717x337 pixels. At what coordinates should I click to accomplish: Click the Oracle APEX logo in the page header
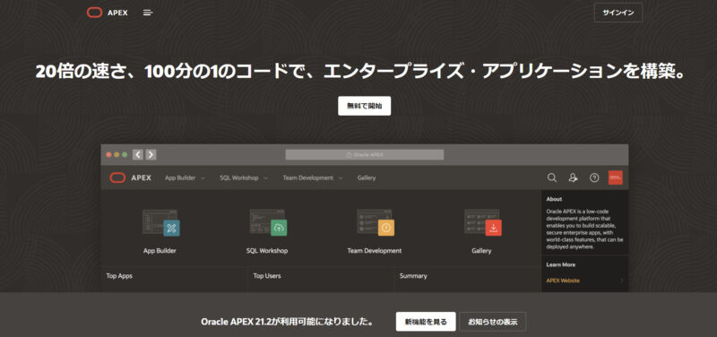(x=107, y=13)
